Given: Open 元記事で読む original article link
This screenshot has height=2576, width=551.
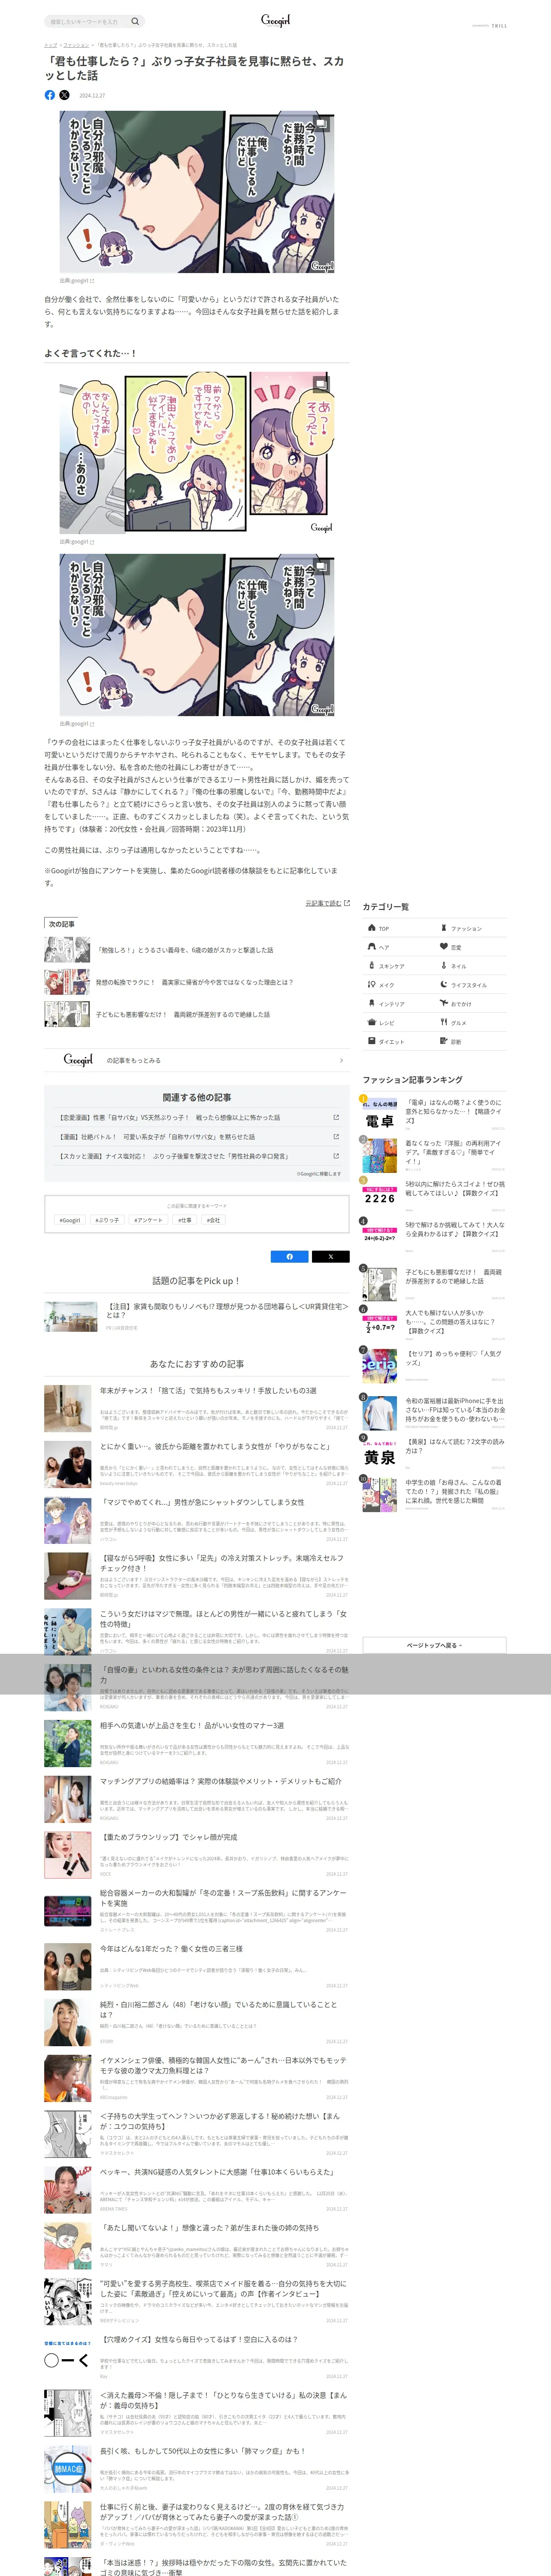Looking at the screenshot, I should (x=327, y=903).
